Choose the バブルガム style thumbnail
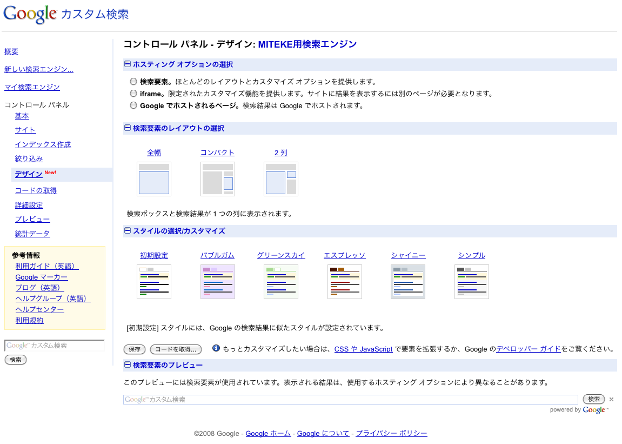Screen dimensions: 622x444 coord(217,282)
